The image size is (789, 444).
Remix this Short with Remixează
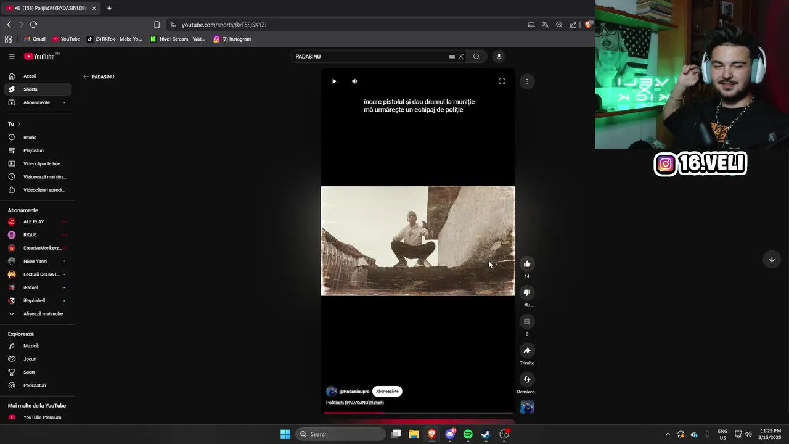click(527, 380)
